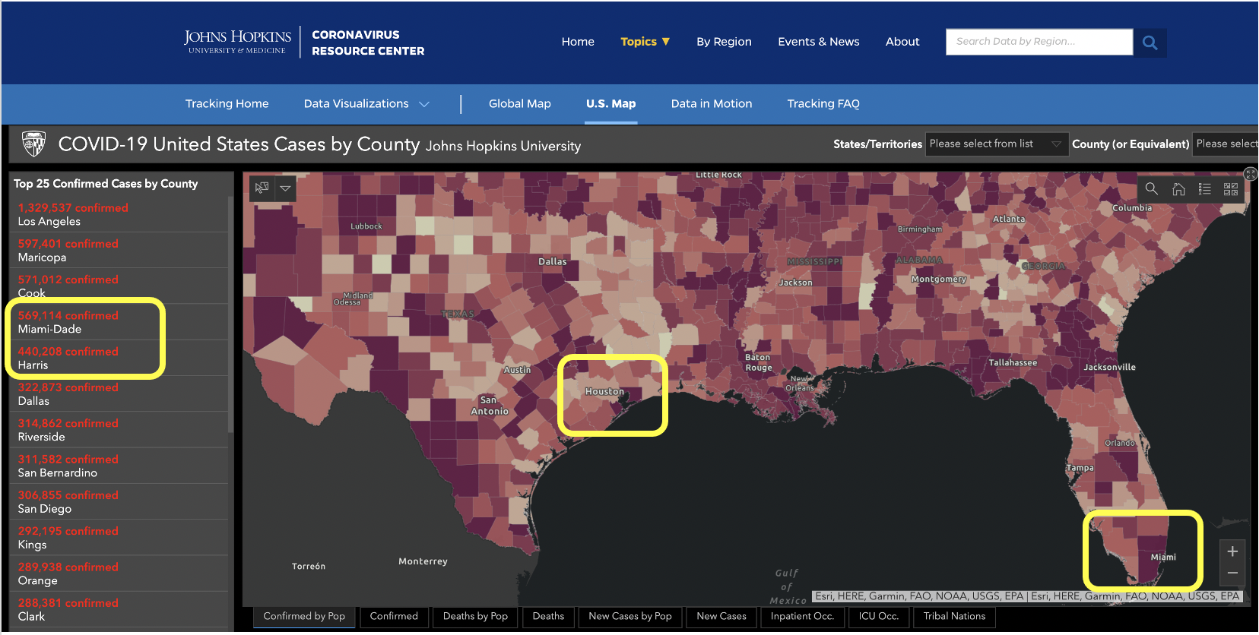1259x635 pixels.
Task: Open the Data in Motion page
Action: [711, 104]
